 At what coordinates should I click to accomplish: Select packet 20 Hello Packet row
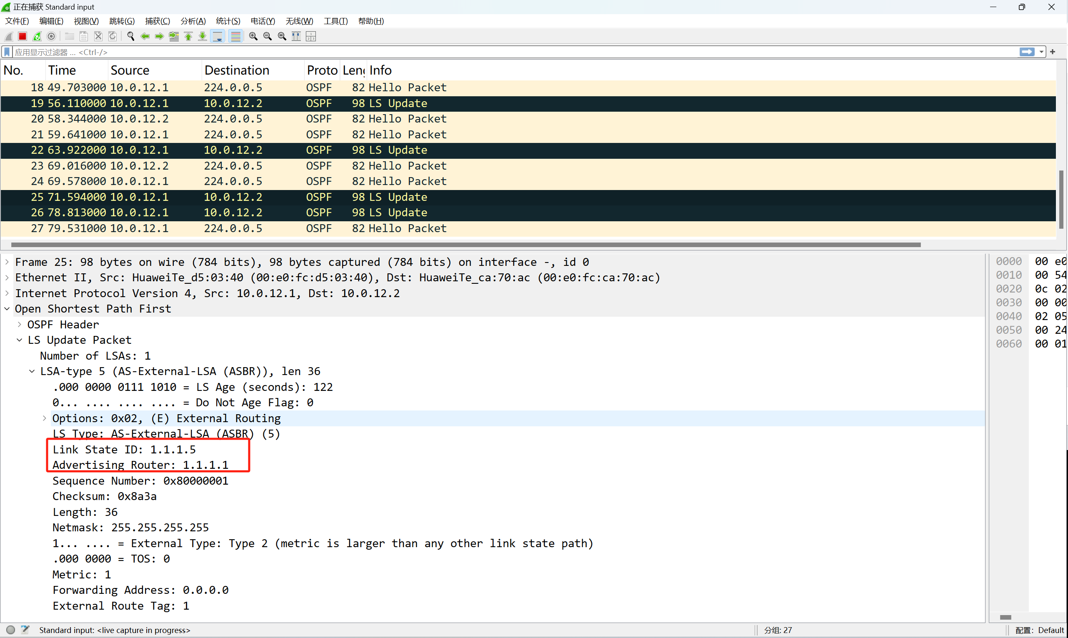coord(528,119)
